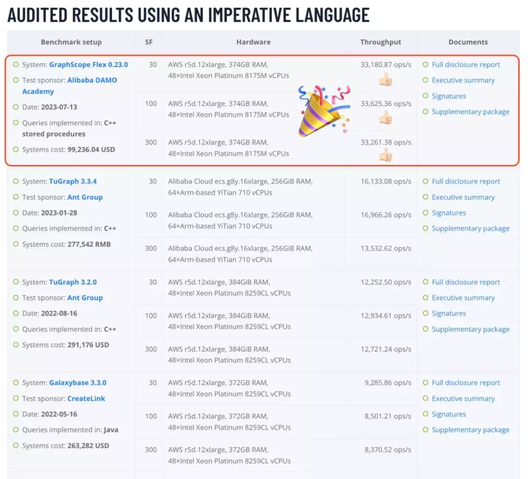Open Galaxybase 3.3.0 Supplementary package

point(470,430)
